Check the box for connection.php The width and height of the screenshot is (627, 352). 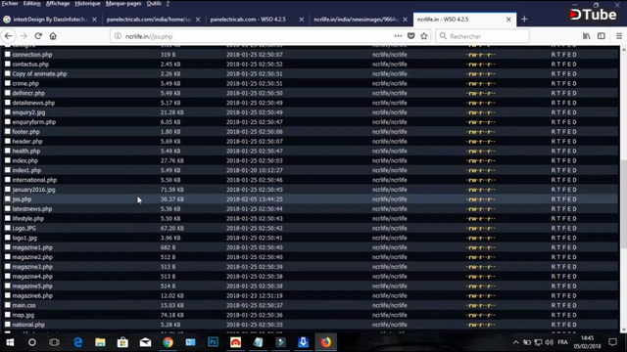(x=8, y=54)
